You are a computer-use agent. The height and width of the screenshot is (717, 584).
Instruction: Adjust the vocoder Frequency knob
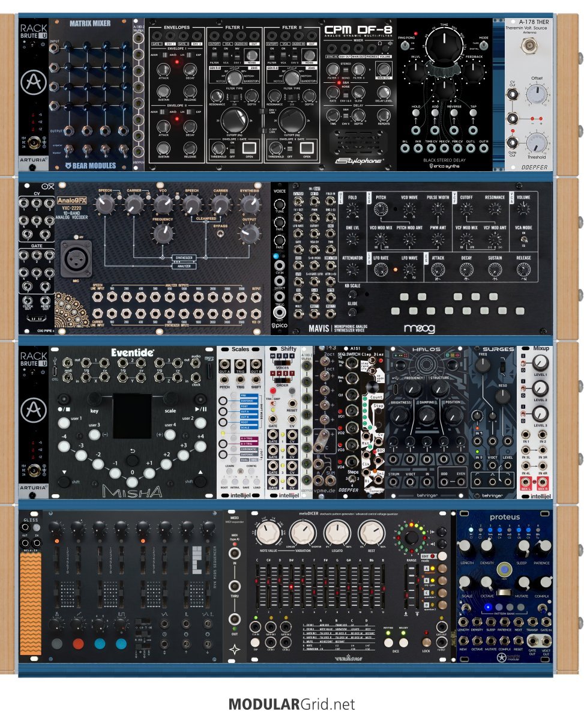[162, 235]
